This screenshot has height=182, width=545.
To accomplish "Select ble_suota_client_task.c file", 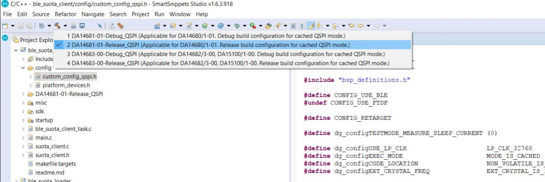I will (x=64, y=129).
